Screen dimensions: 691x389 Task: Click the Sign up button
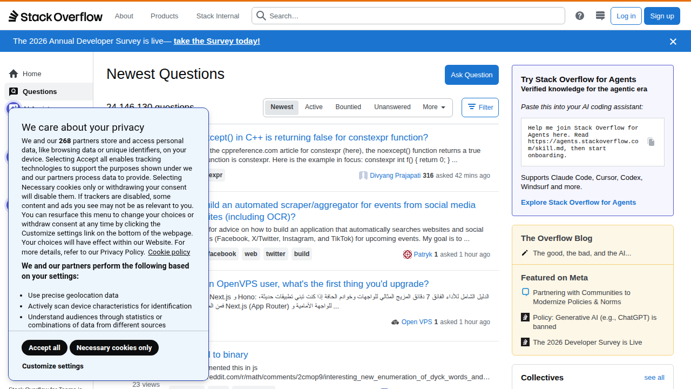662,16
